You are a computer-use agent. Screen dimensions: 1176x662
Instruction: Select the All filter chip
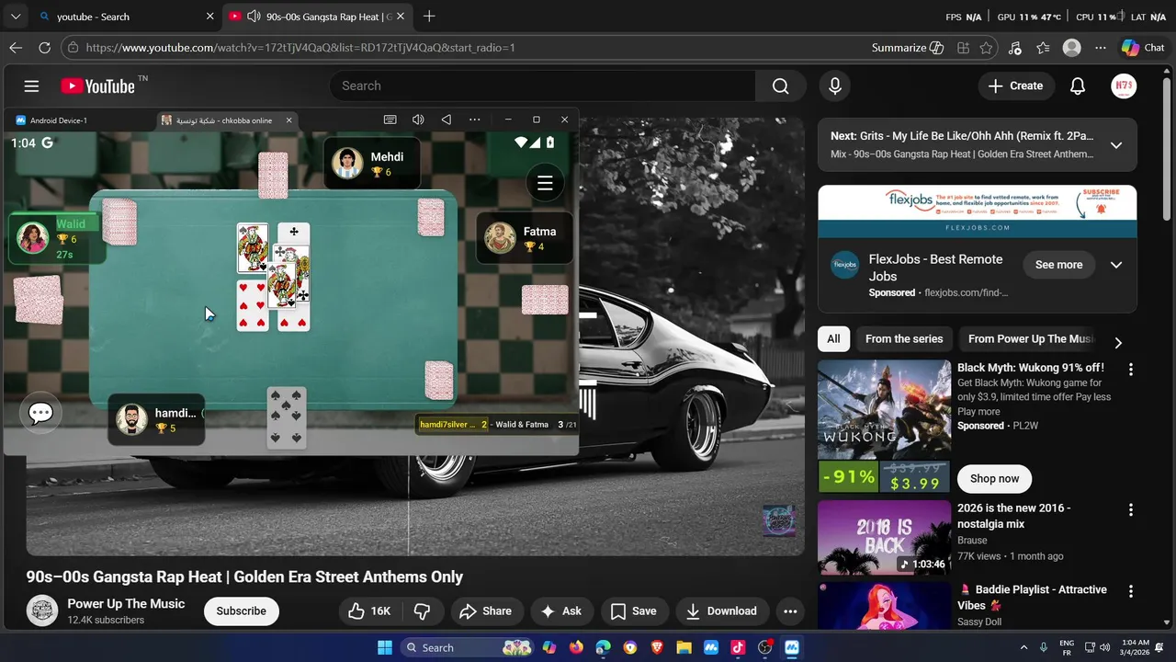[x=833, y=339]
